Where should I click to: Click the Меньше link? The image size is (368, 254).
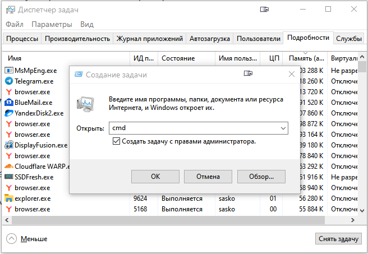tap(34, 239)
